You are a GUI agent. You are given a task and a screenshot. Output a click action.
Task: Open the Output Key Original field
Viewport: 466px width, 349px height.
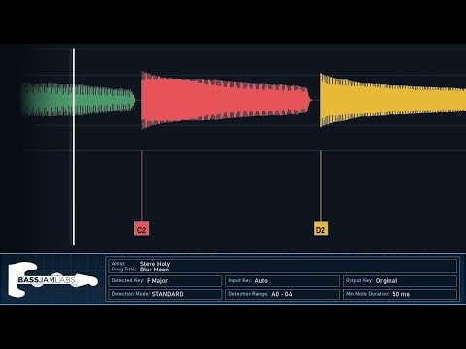pos(400,281)
